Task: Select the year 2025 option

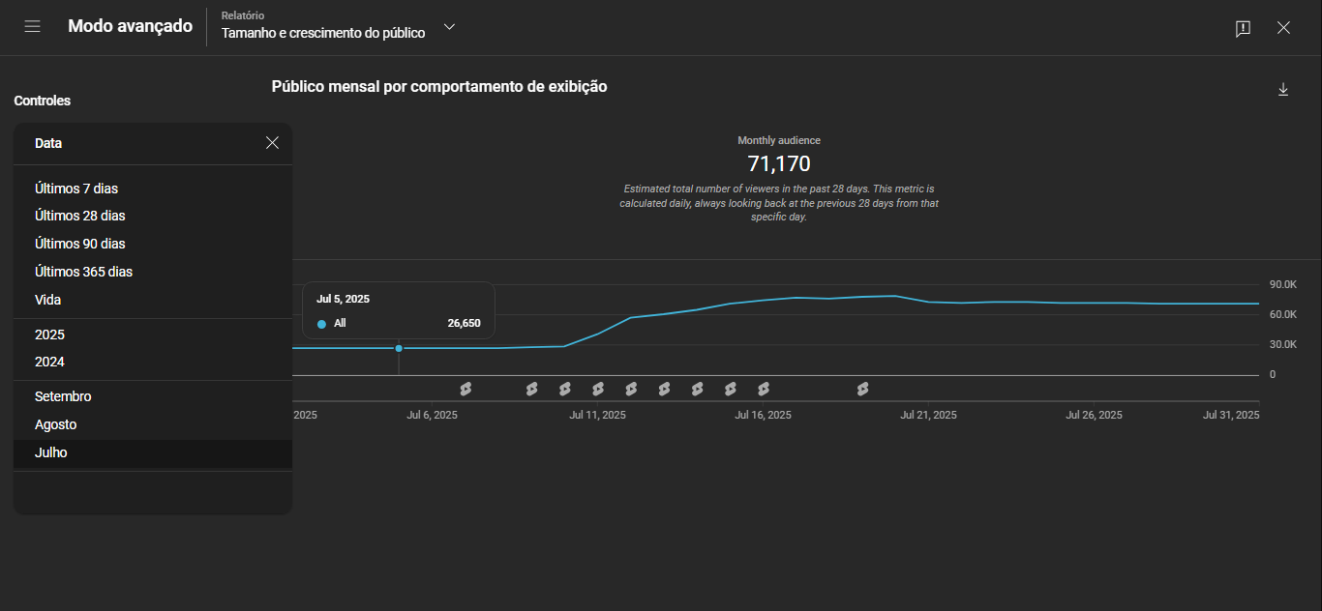Action: tap(50, 335)
